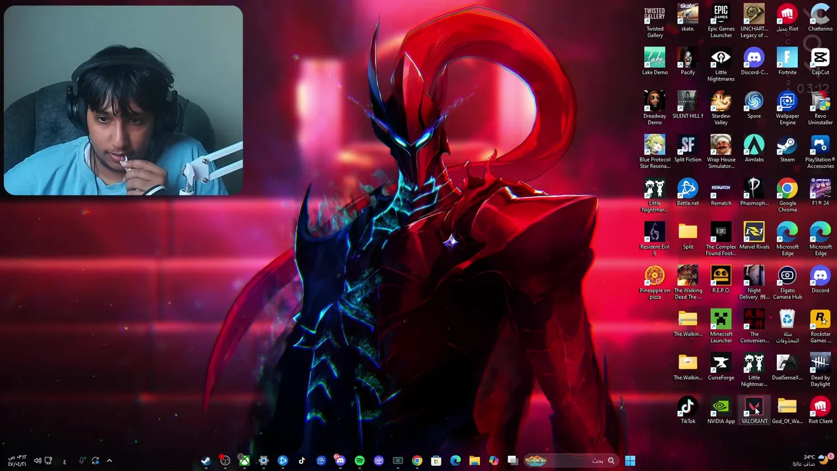Open the Little Nightmares eye icon shortcut

tap(721, 65)
